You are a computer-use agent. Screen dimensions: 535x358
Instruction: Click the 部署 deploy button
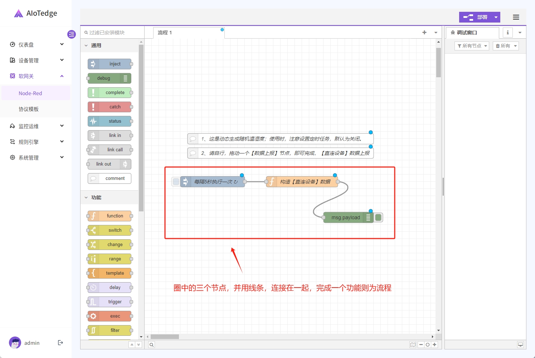475,17
